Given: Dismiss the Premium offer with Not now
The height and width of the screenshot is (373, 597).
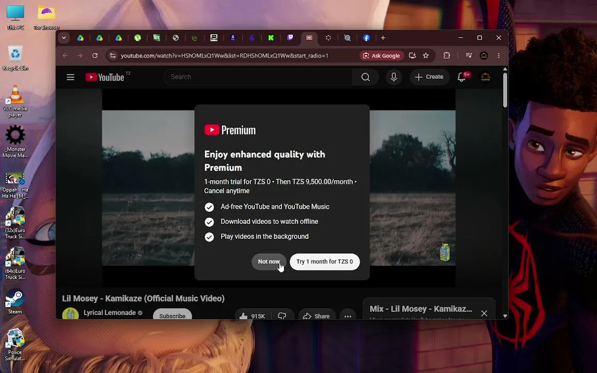Looking at the screenshot, I should click(269, 262).
